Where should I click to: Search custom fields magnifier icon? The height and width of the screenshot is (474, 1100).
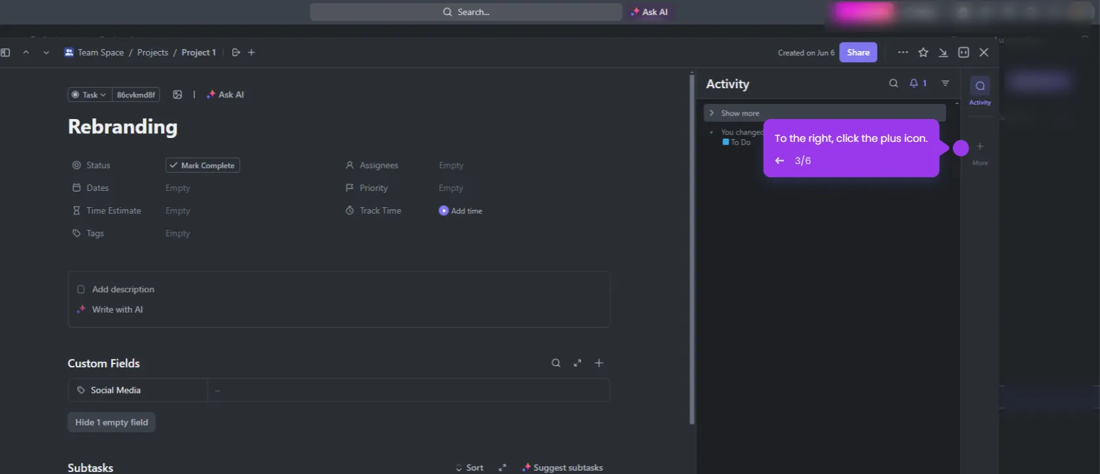tap(556, 364)
